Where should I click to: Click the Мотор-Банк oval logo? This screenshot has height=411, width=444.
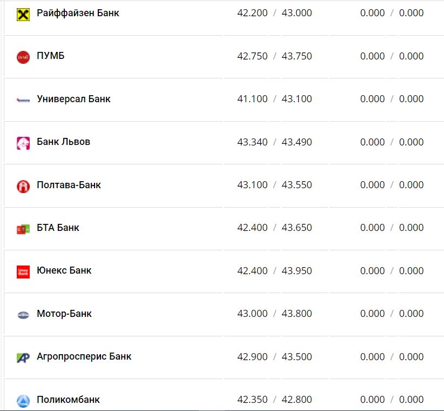coord(23,315)
